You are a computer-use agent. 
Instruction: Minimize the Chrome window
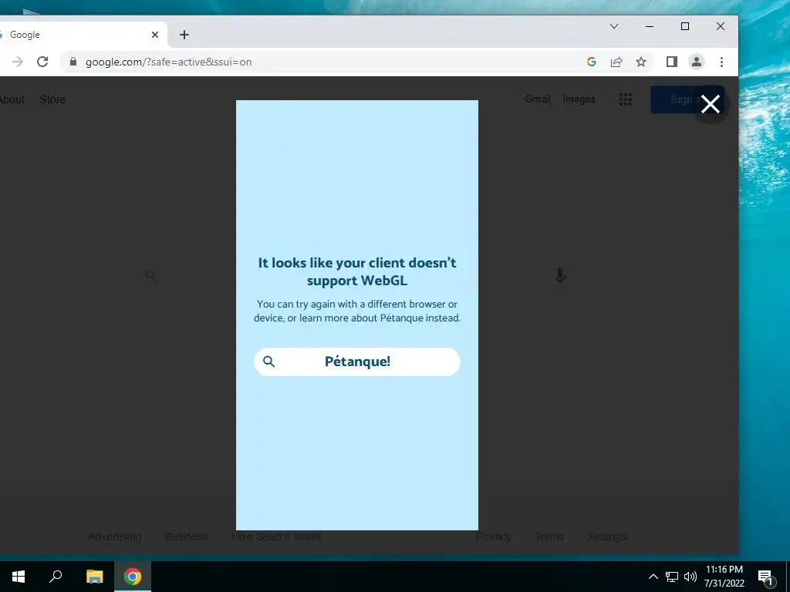click(x=650, y=26)
